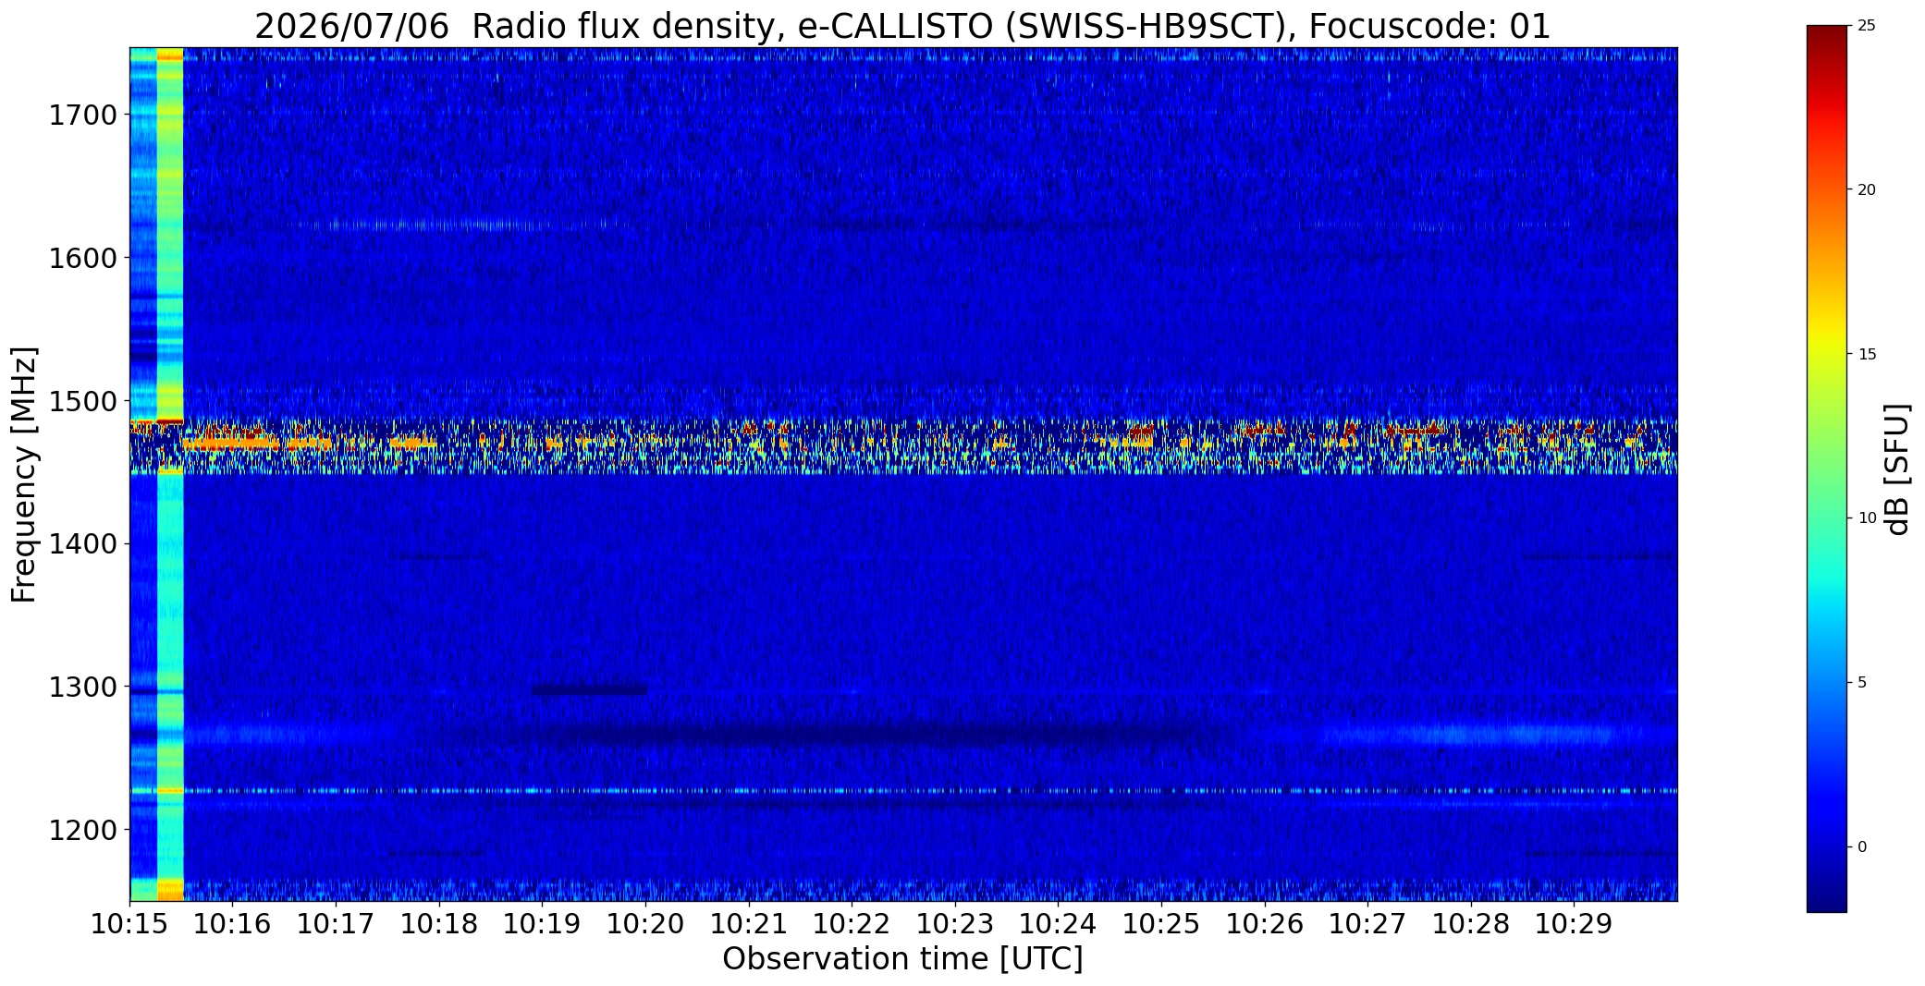This screenshot has width=1925, height=986.
Task: Click the 10:22 time tick label
Action: 852,923
